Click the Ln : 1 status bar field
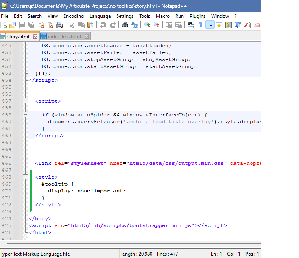The width and height of the screenshot is (299, 258). point(216,254)
